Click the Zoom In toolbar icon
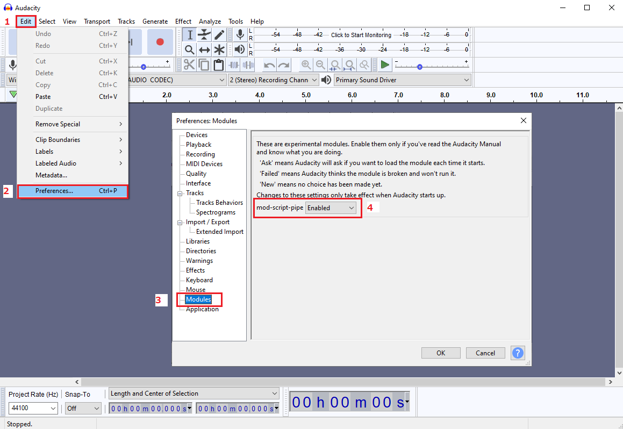 pos(306,65)
